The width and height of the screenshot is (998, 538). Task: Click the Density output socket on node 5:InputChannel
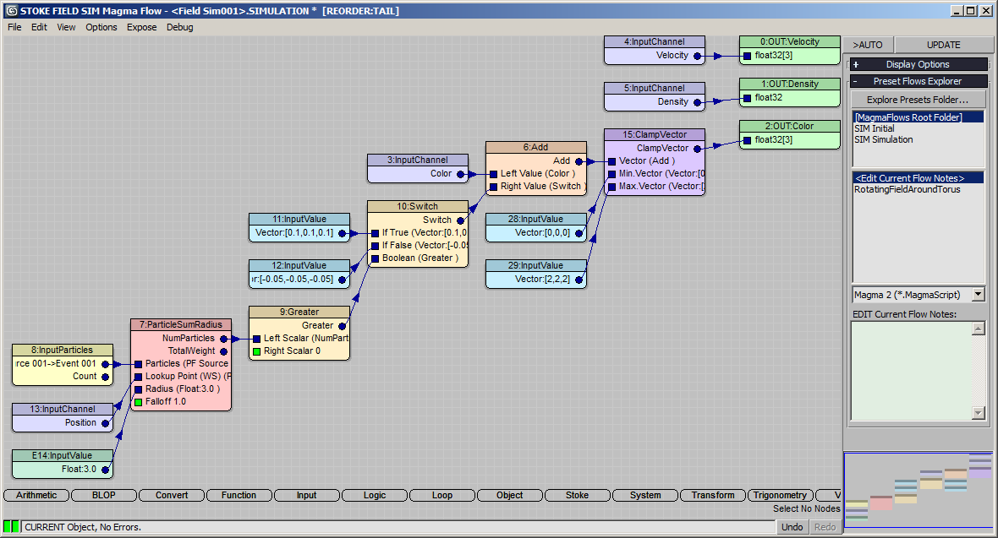pos(698,101)
